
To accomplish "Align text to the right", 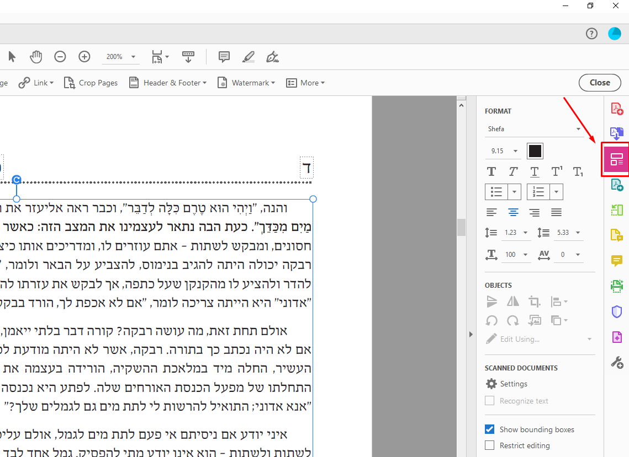I will pyautogui.click(x=535, y=213).
